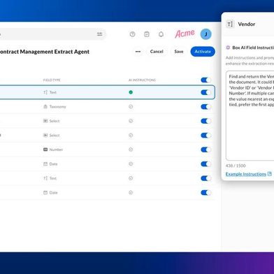Toggle the second Text field switch
Viewport: 274px width, 274px height.
(206, 178)
